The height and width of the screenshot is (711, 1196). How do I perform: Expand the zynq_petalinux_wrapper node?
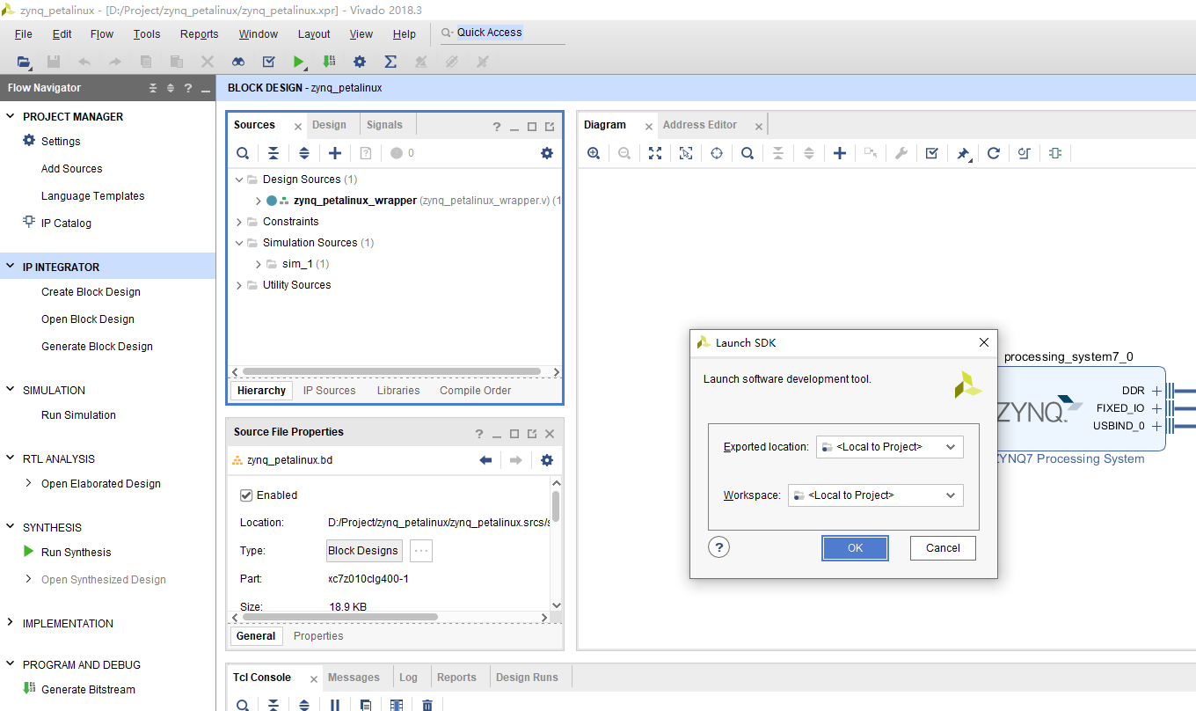click(258, 201)
